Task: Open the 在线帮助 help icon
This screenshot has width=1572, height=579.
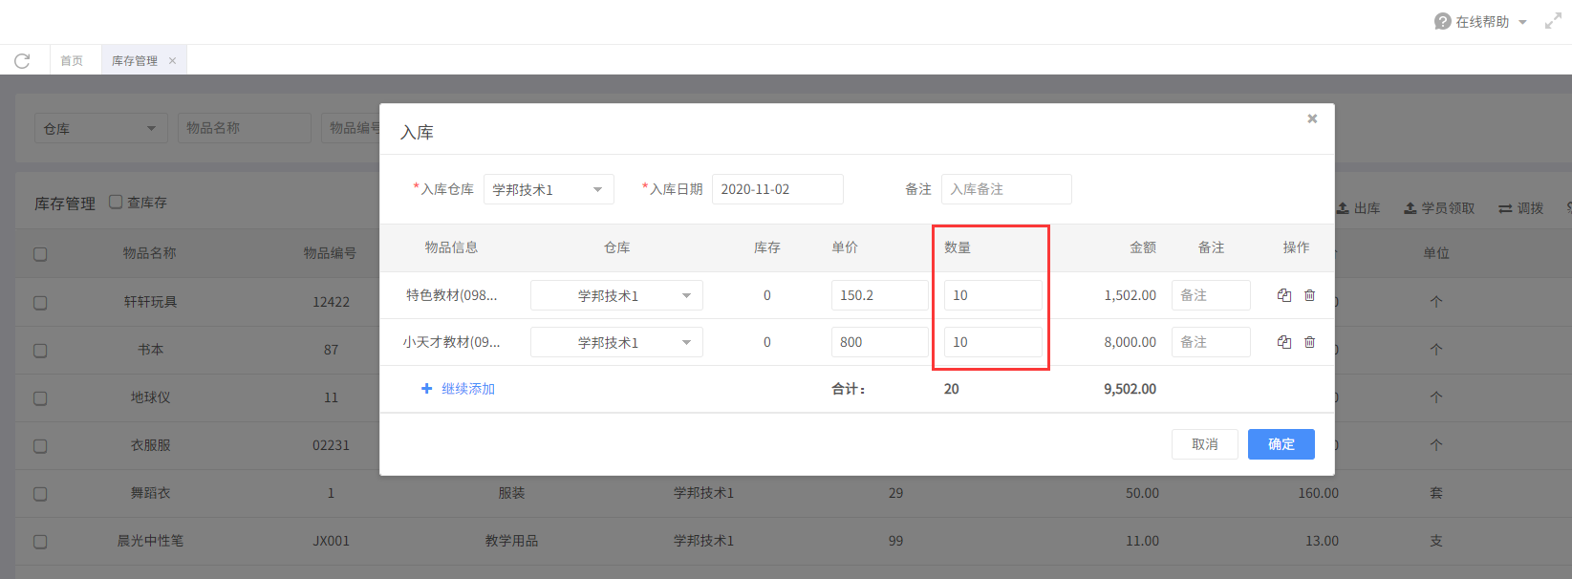Action: (1442, 21)
